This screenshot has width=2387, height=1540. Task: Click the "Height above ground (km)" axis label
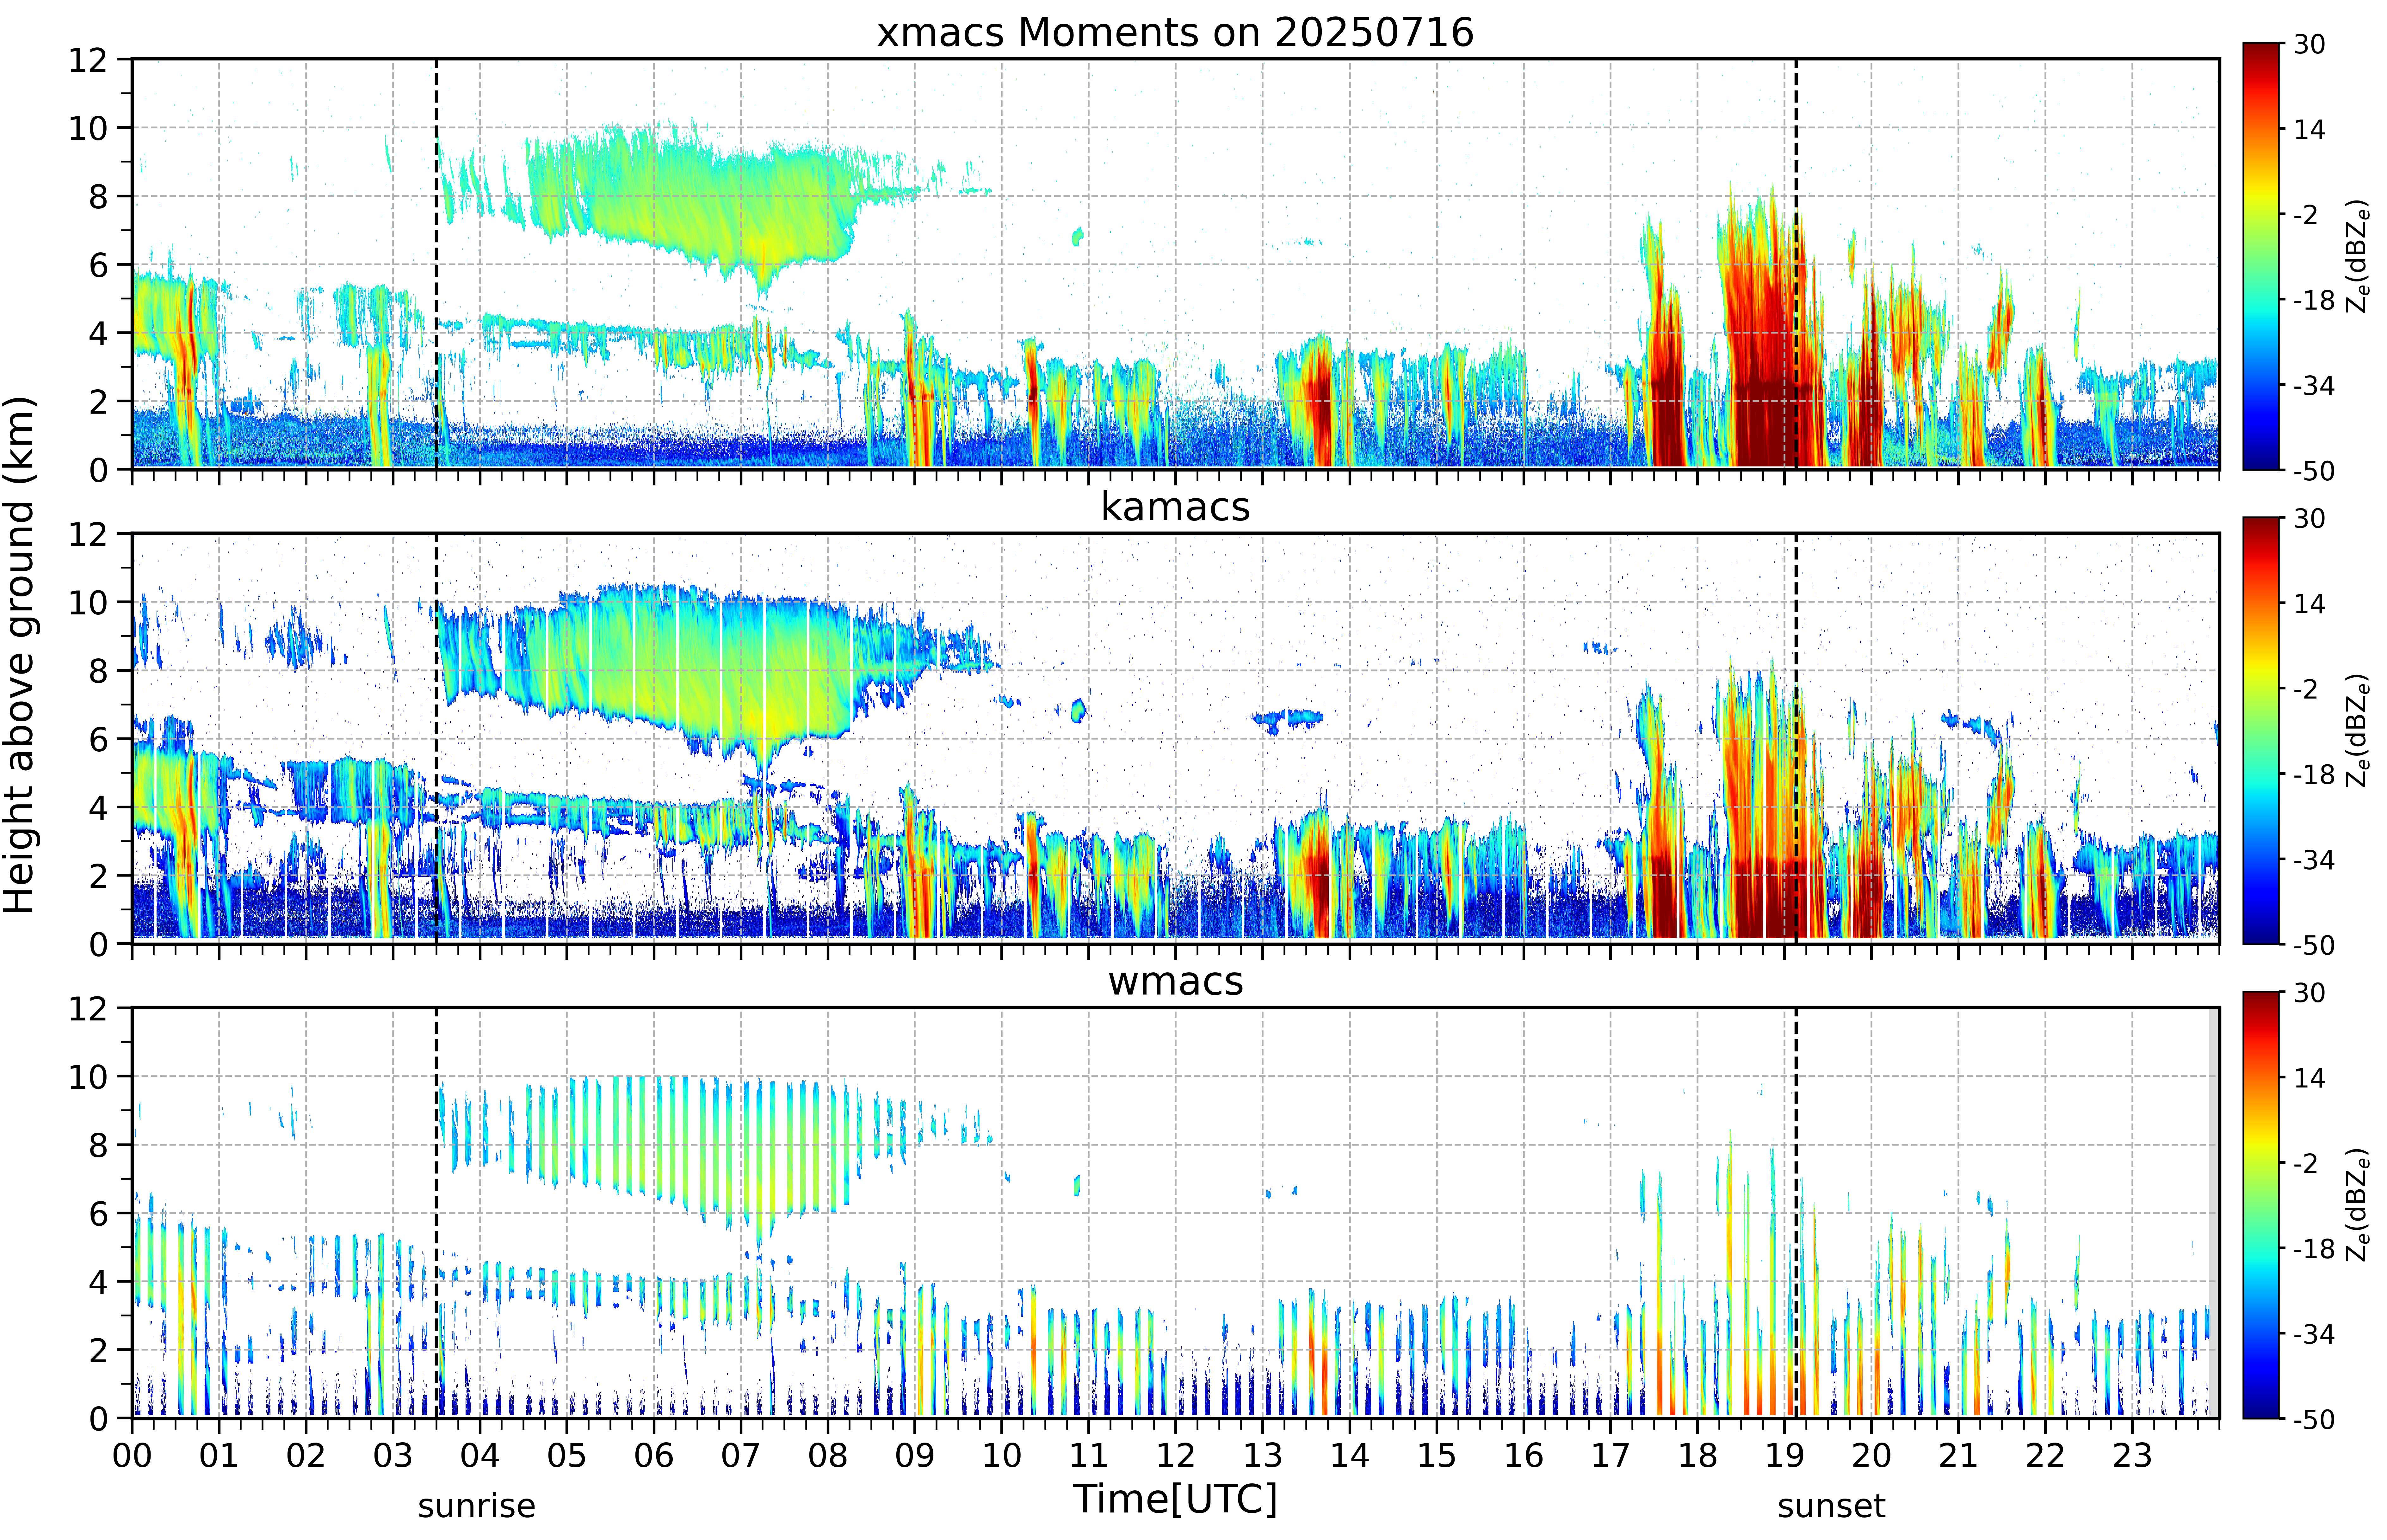pos(19,655)
